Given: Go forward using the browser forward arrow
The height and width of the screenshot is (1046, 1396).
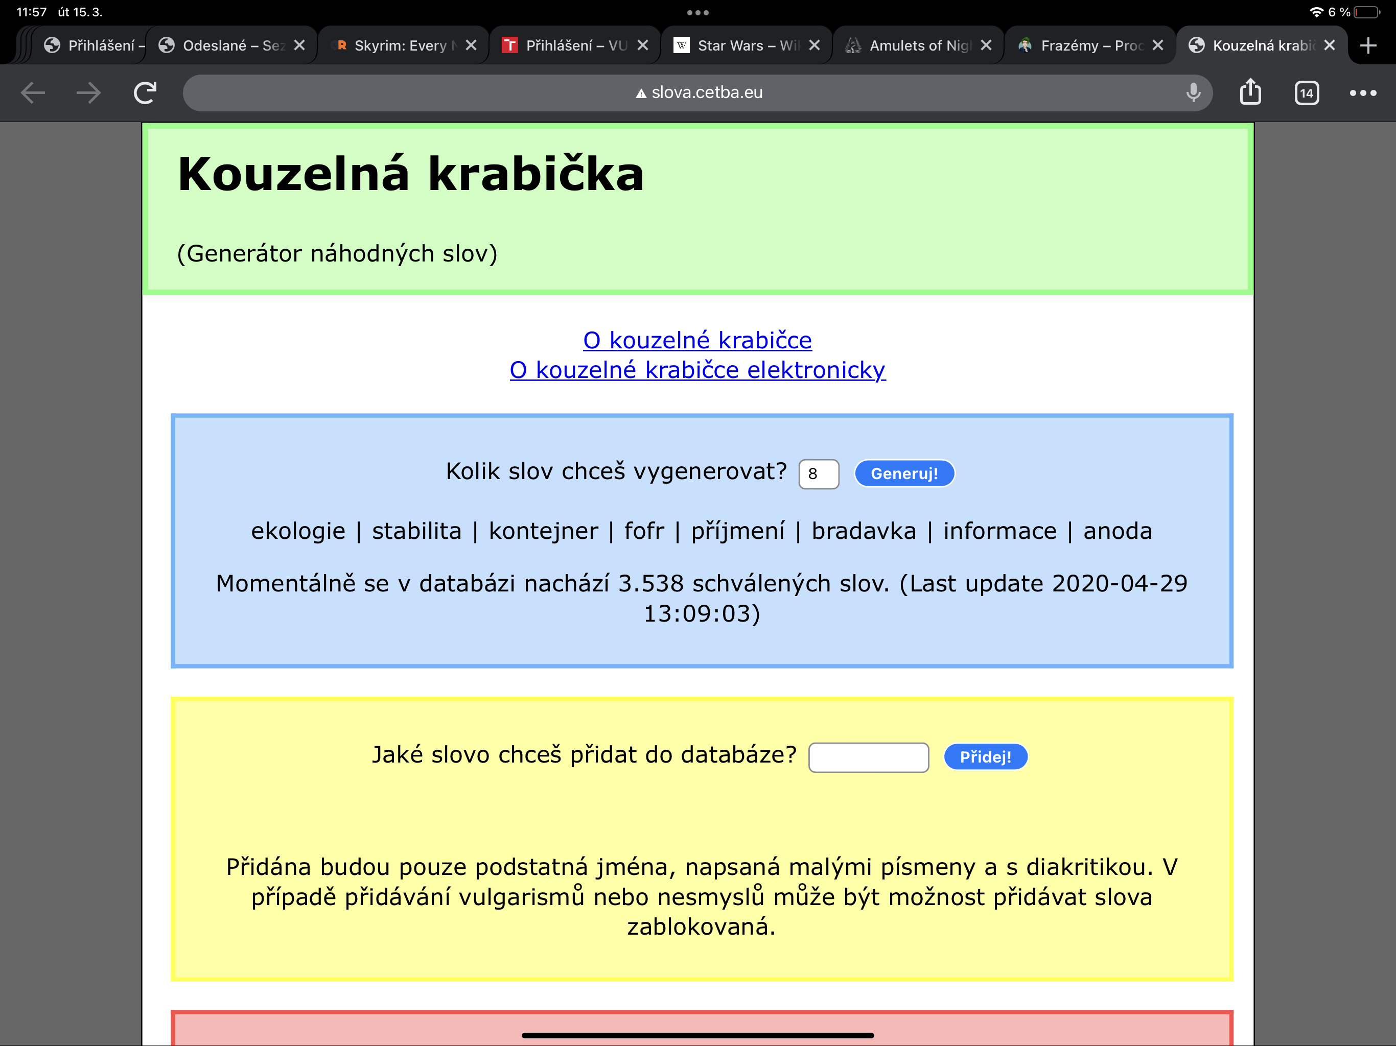Looking at the screenshot, I should coord(88,93).
